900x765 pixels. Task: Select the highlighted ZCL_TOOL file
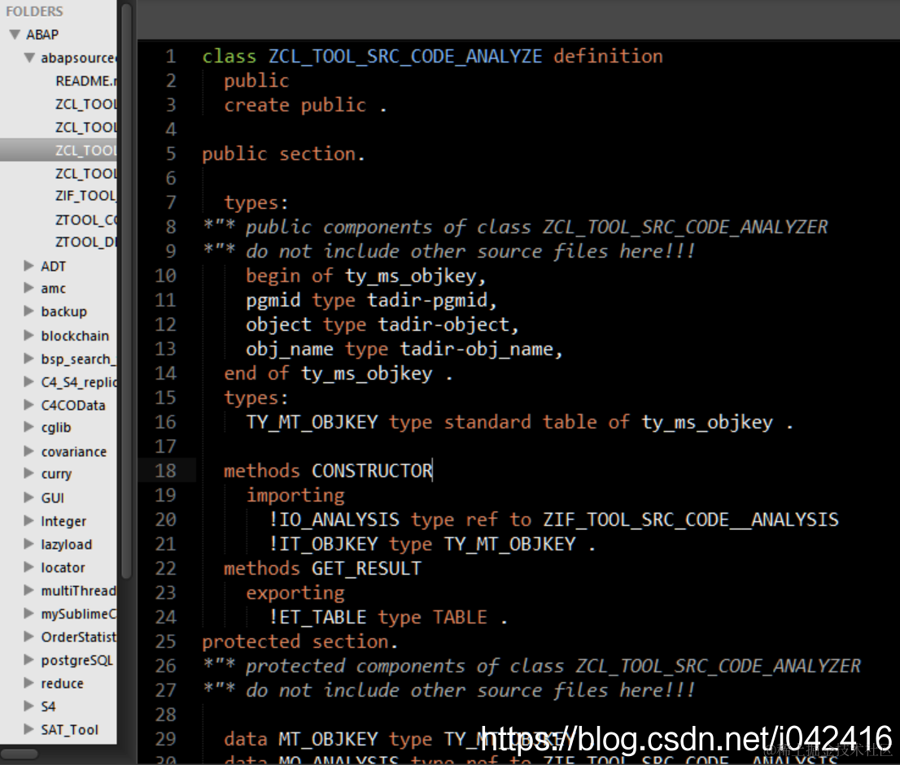click(59, 150)
